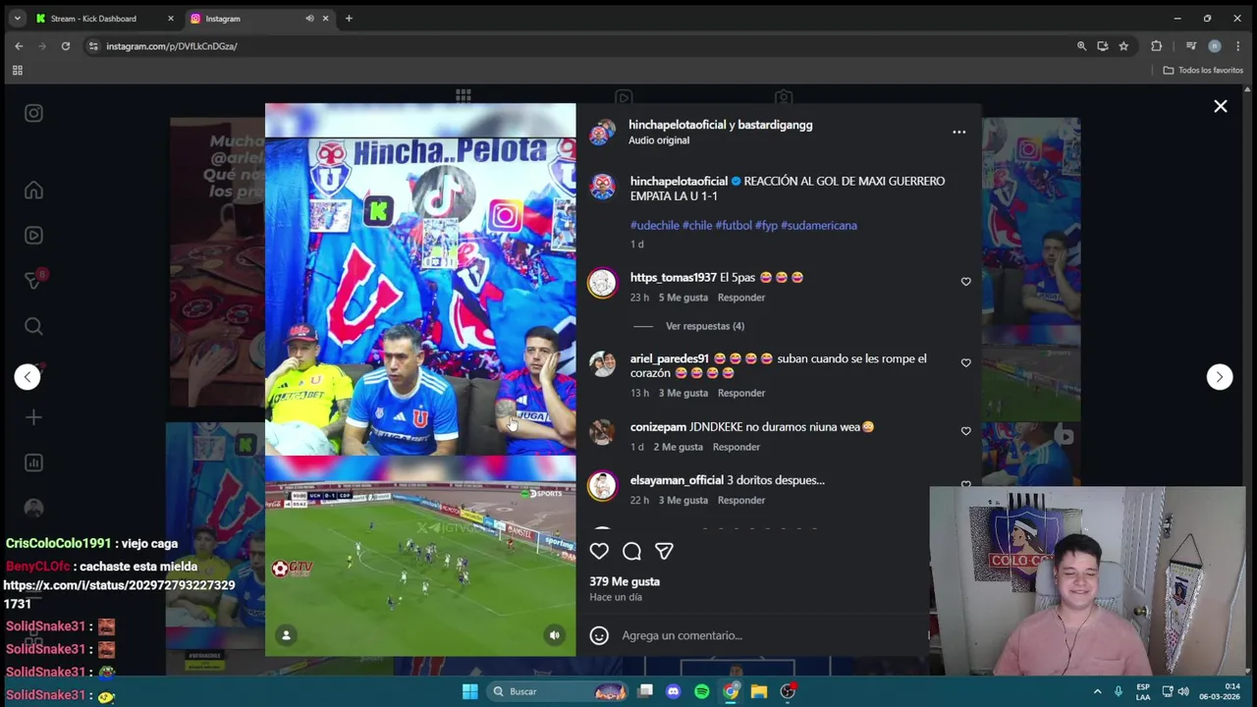Like the post with heart icon
Viewport: 1257px width, 707px height.
pos(599,552)
